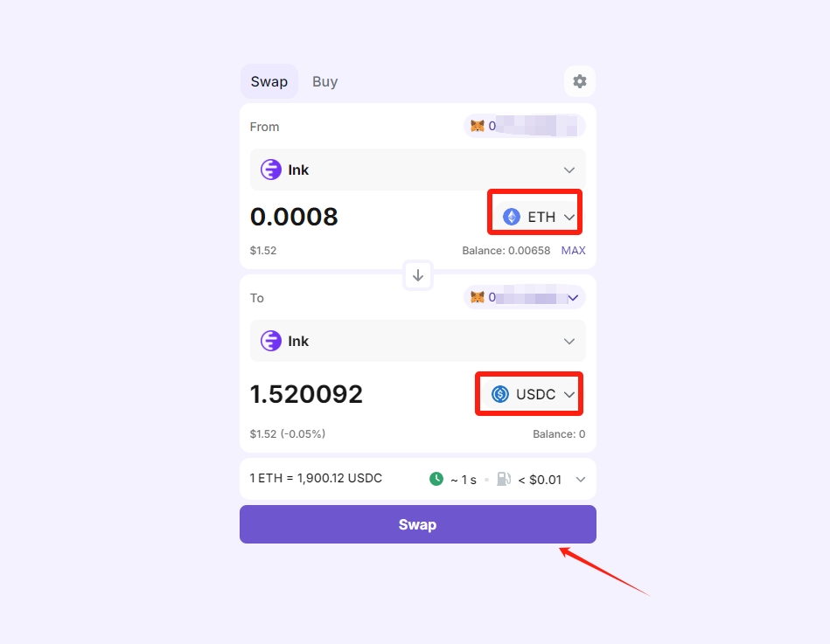Image resolution: width=830 pixels, height=644 pixels.
Task: Click the gas pump fee icon
Action: click(x=504, y=479)
